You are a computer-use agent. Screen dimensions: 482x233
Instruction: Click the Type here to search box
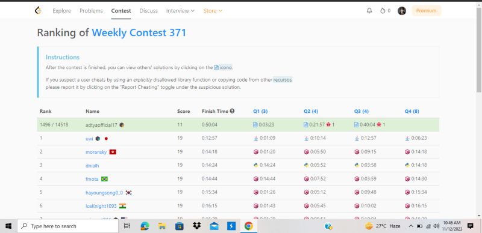tap(67, 226)
